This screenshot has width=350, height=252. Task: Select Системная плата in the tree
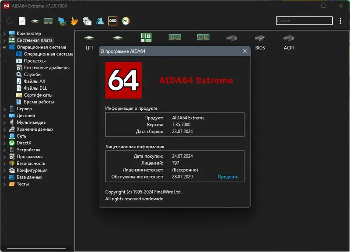pyautogui.click(x=35, y=40)
